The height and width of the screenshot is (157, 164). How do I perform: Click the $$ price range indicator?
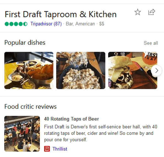(102, 24)
